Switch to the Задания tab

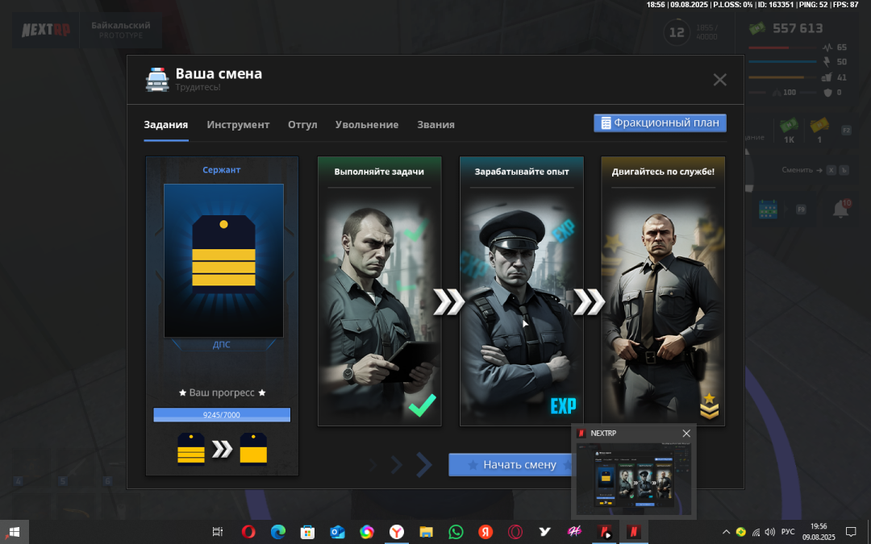pos(166,125)
